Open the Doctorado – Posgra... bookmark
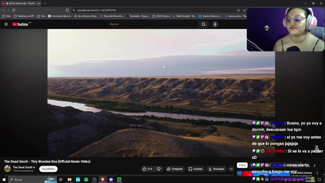325x183 pixels. pos(138,16)
